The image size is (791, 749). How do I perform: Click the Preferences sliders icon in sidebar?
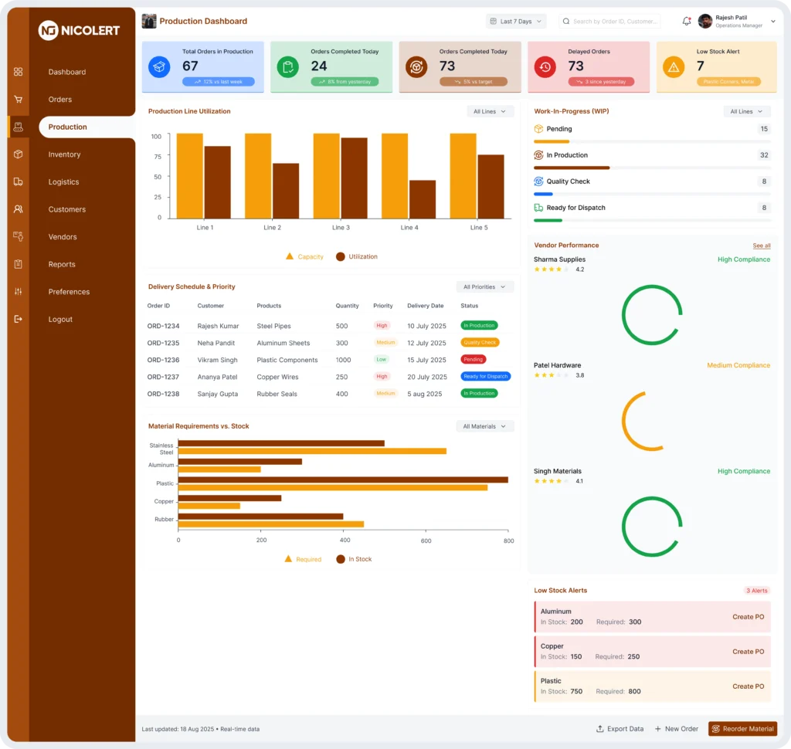click(x=19, y=292)
